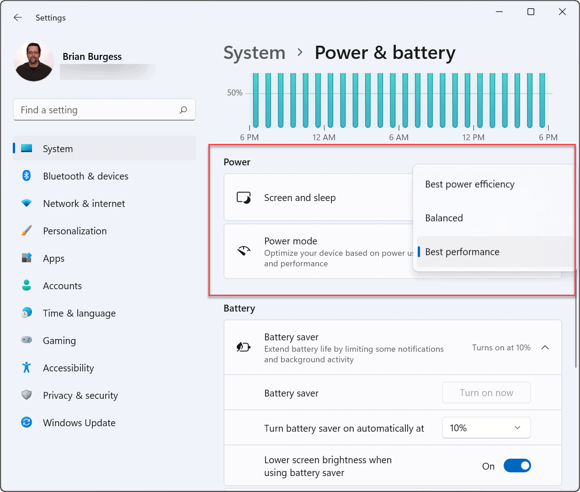Click the Privacy & security shield icon

coord(27,395)
